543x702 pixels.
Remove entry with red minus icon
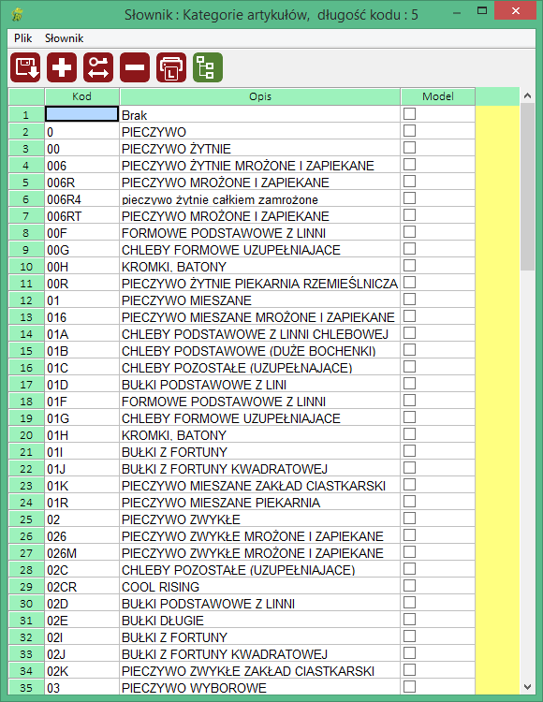(135, 67)
